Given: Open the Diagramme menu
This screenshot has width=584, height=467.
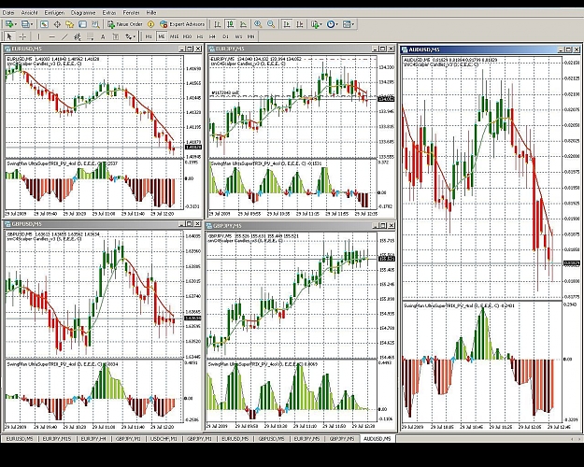Looking at the screenshot, I should tap(83, 13).
